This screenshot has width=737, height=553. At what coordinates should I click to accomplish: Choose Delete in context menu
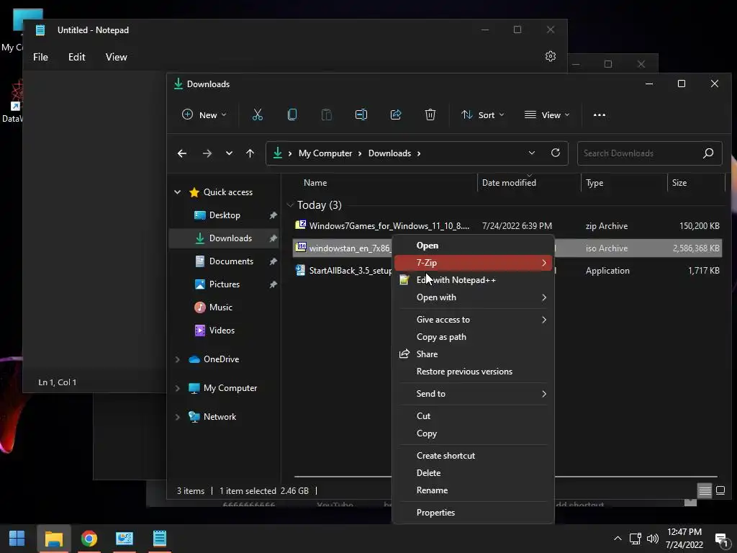point(474,472)
